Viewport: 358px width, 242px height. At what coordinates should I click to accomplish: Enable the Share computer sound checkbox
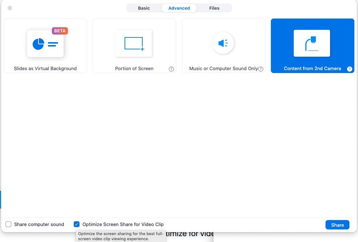(x=8, y=224)
